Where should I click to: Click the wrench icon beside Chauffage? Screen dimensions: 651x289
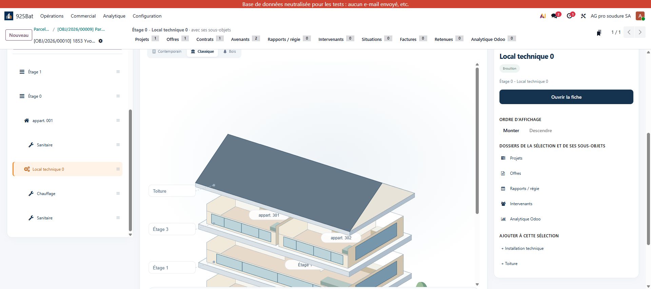point(31,193)
